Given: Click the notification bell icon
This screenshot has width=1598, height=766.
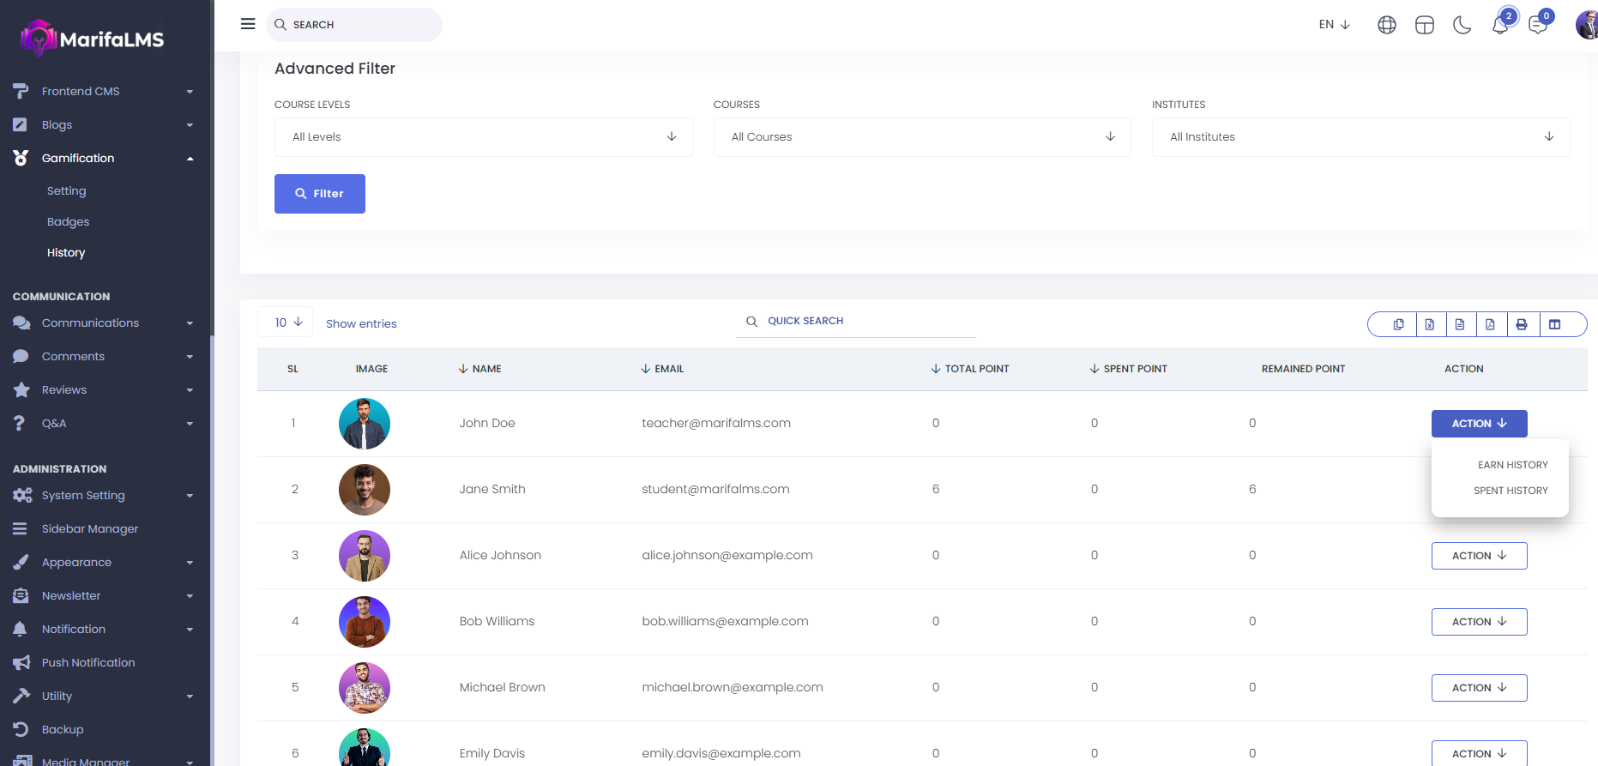Looking at the screenshot, I should [x=1500, y=26].
